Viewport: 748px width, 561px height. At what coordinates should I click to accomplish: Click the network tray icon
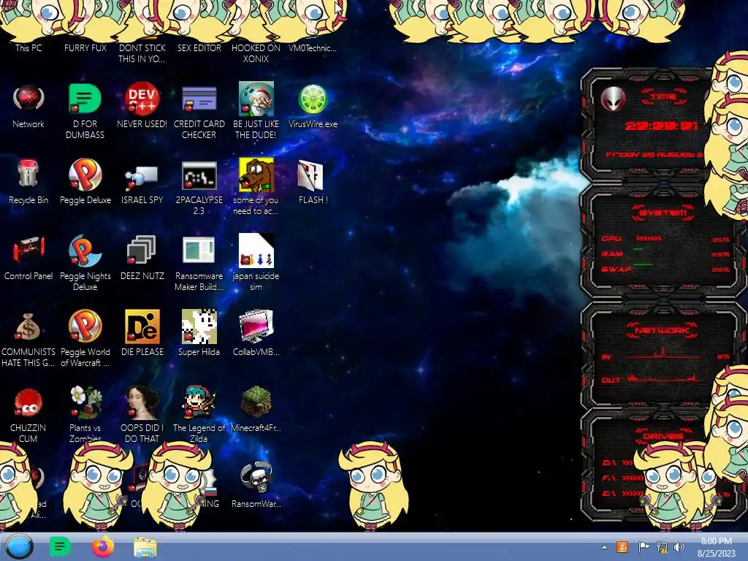pos(662,547)
